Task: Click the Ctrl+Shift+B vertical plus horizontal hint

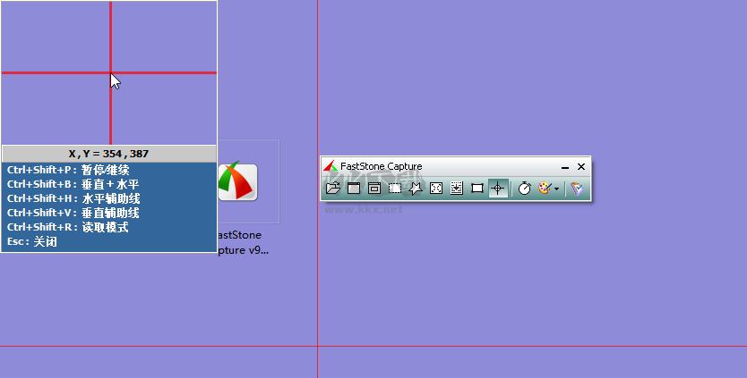Action: [73, 184]
